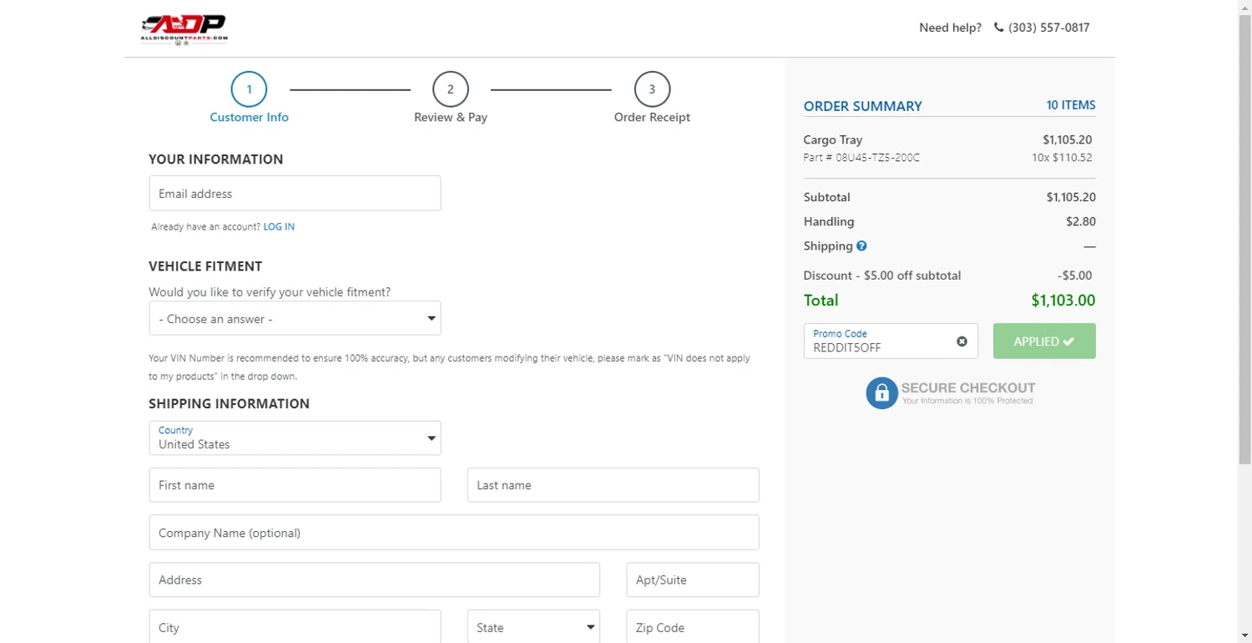1252x643 pixels.
Task: Click the handling amount $2.80
Action: [x=1081, y=221]
